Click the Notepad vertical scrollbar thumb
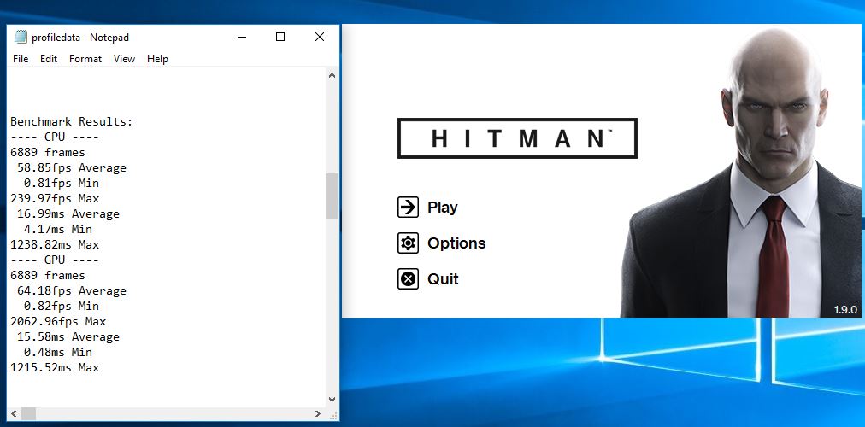This screenshot has height=427, width=865. pos(332,196)
